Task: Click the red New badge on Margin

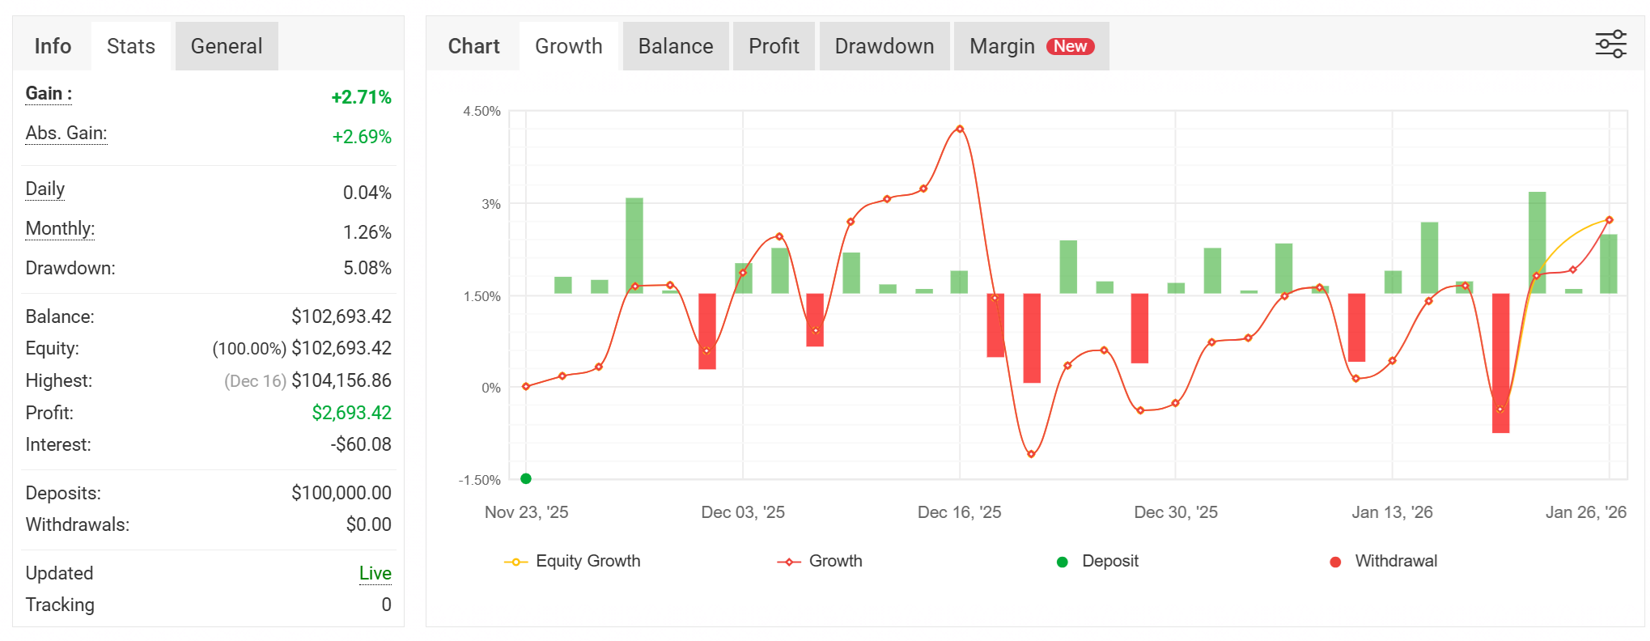Action: click(x=1070, y=47)
